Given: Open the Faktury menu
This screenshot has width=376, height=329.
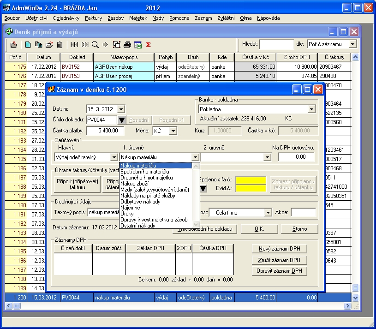Looking at the screenshot, I should click(x=94, y=18).
